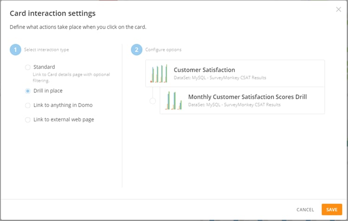This screenshot has width=348, height=221.
Task: Click the Monthly Customer Satisfaction Scores Drill thumbnail
Action: (x=174, y=101)
